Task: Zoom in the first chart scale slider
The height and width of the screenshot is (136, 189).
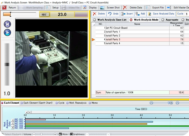Action: pyautogui.click(x=171, y=103)
